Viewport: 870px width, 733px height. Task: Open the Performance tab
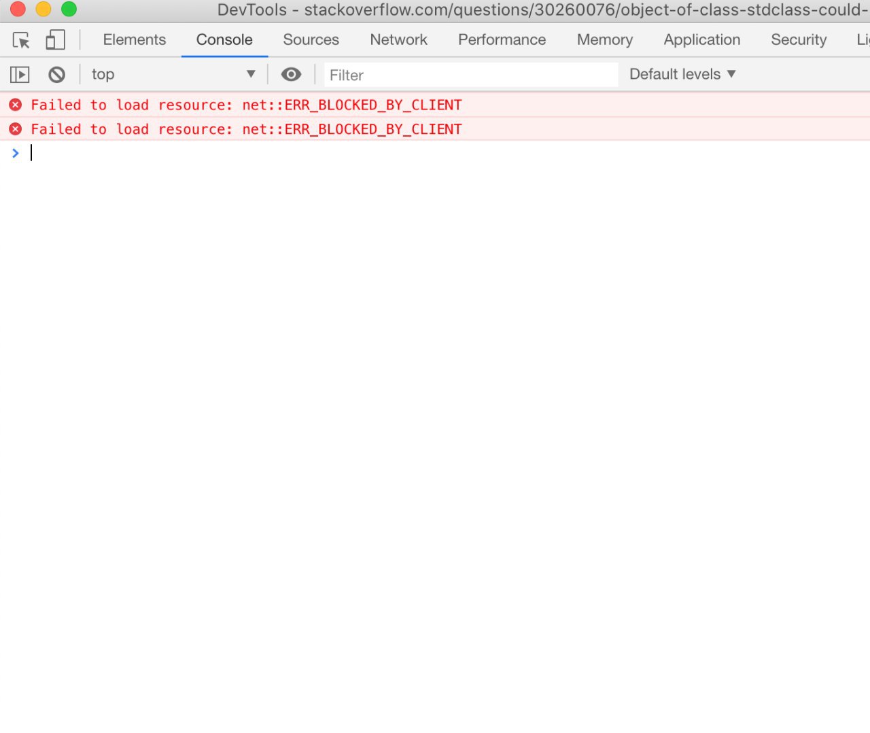coord(502,39)
